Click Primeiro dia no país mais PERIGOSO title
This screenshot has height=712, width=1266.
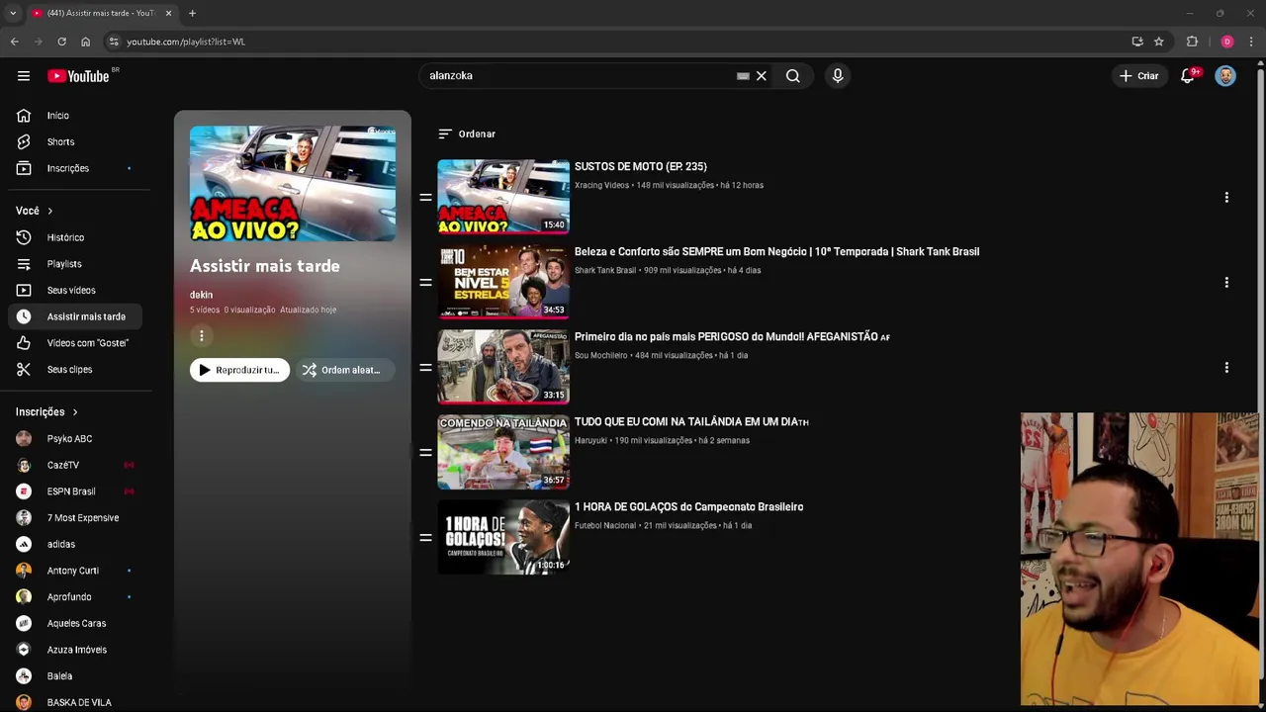[732, 337]
